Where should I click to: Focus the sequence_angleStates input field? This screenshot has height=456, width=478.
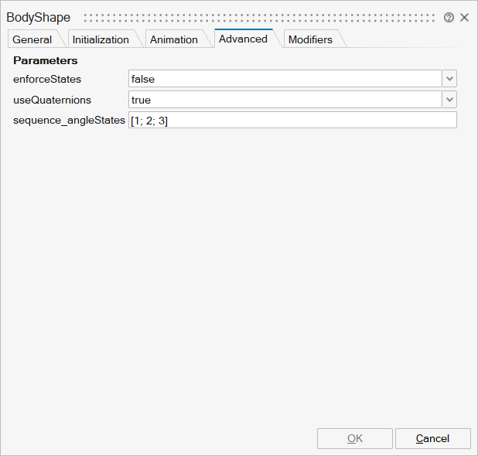tap(292, 121)
